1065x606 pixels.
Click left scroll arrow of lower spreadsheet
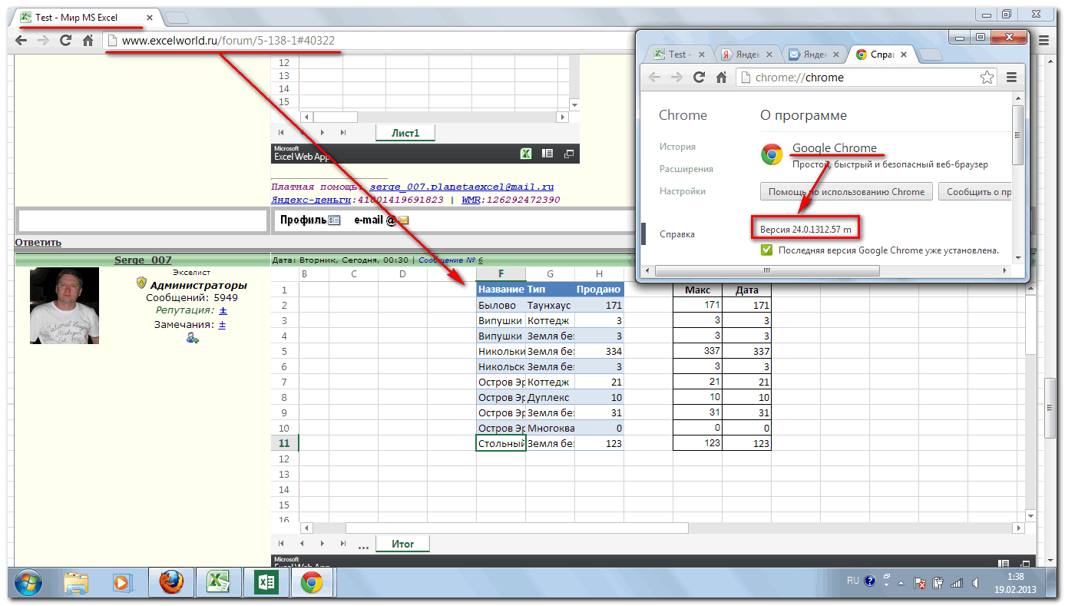coord(306,528)
